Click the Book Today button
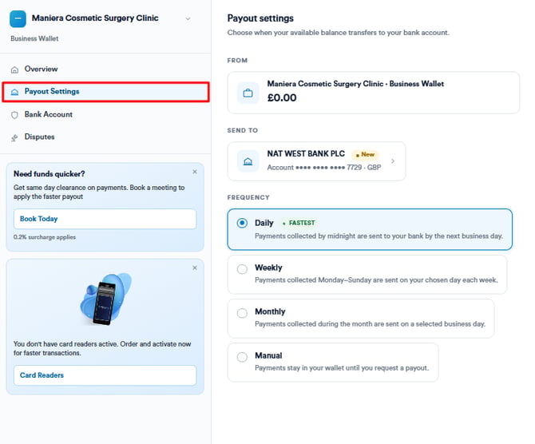The width and height of the screenshot is (535, 444). point(105,219)
